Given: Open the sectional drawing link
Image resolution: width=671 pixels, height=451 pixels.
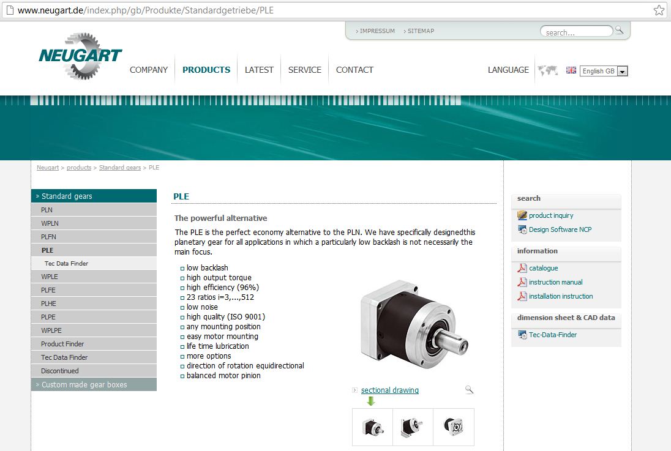Looking at the screenshot, I should pos(390,390).
